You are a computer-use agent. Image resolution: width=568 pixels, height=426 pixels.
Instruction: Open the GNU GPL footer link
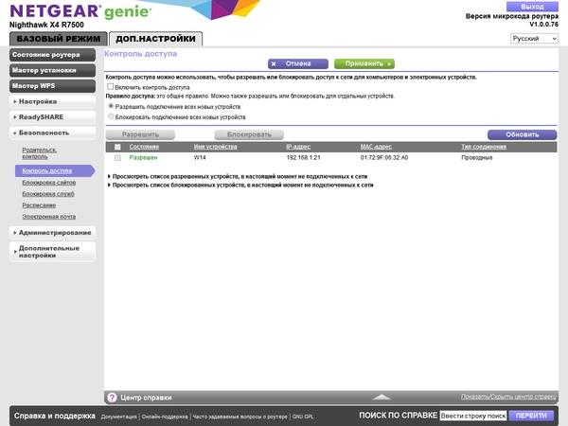(x=303, y=417)
